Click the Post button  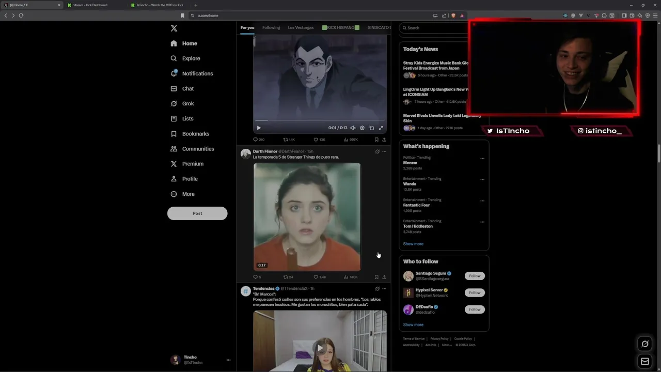point(197,213)
